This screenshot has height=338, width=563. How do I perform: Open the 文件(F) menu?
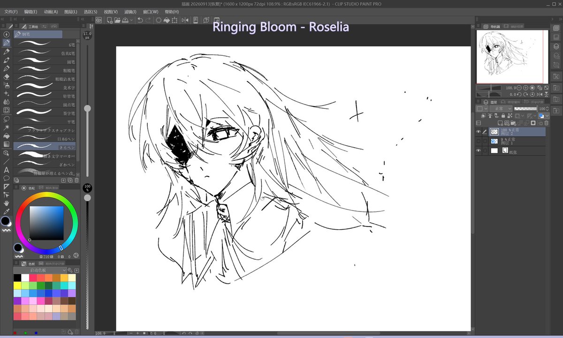coord(11,11)
